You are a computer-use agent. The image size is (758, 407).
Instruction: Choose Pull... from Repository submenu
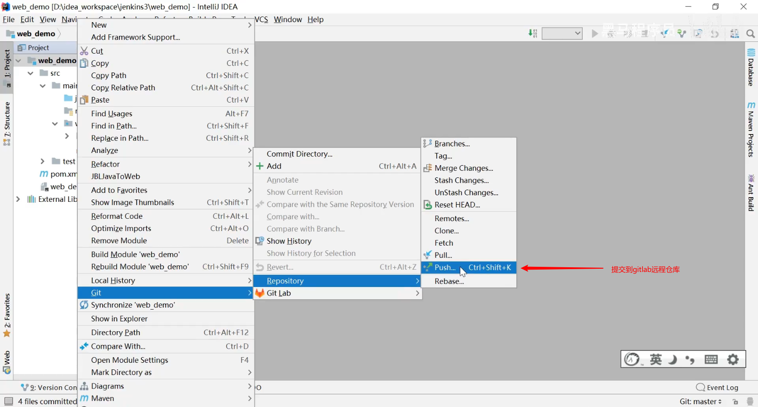point(469,255)
